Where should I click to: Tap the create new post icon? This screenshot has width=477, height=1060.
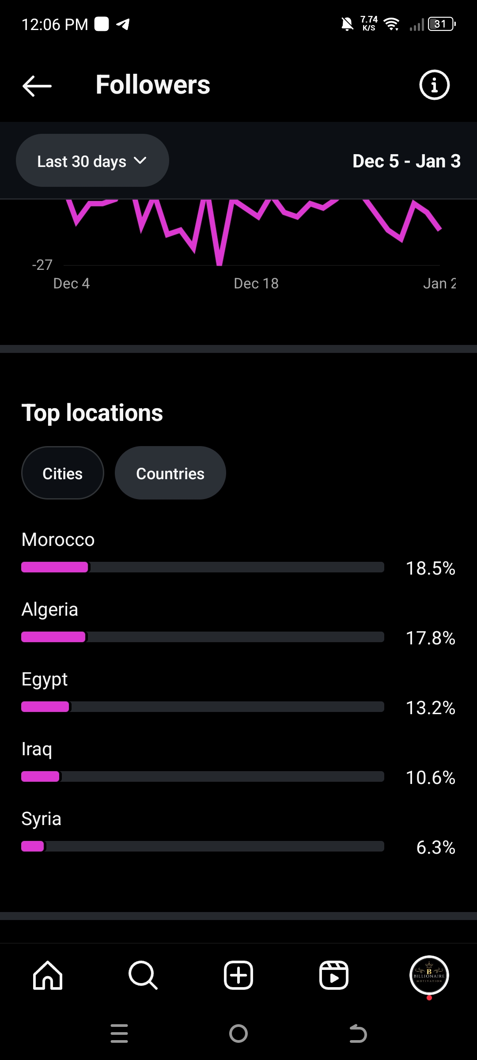(238, 975)
